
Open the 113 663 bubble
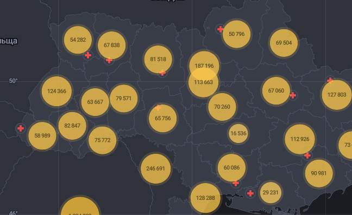coord(203,82)
